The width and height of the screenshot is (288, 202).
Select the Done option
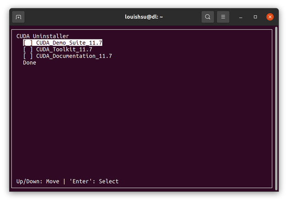[x=29, y=63]
